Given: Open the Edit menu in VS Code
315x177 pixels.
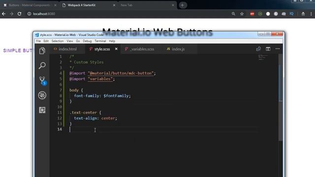Looking at the screenshot, I should click(x=46, y=41).
